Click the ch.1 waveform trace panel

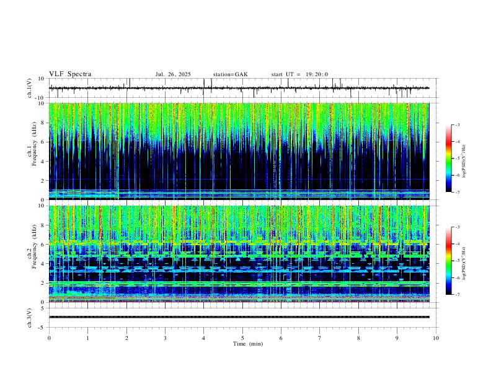[x=242, y=88]
